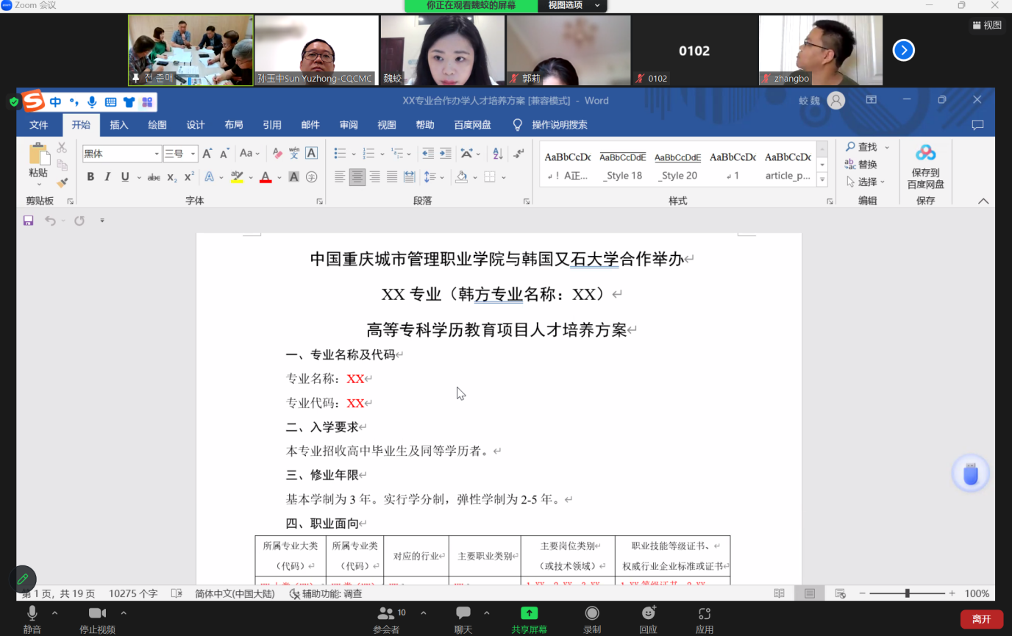
Task: Open the 视图选项 dropdown at top
Action: 573,5
